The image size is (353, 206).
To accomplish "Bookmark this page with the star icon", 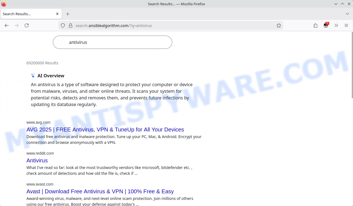I will click(279, 25).
